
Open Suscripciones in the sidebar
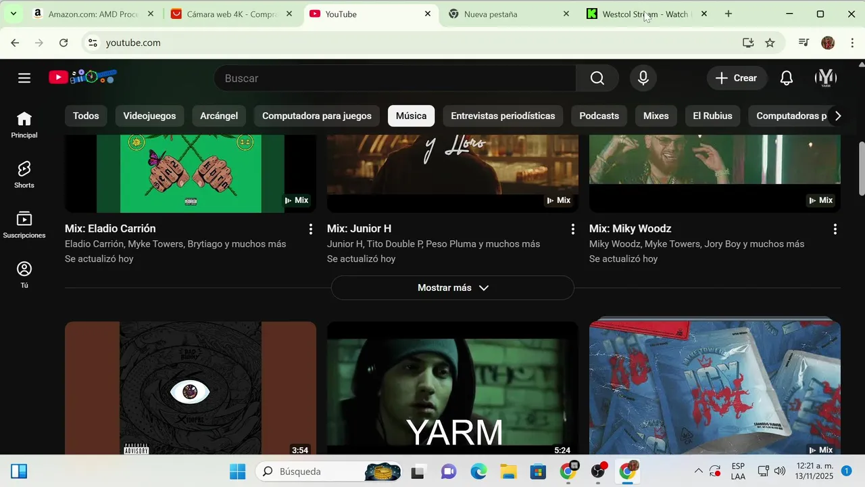click(x=24, y=225)
